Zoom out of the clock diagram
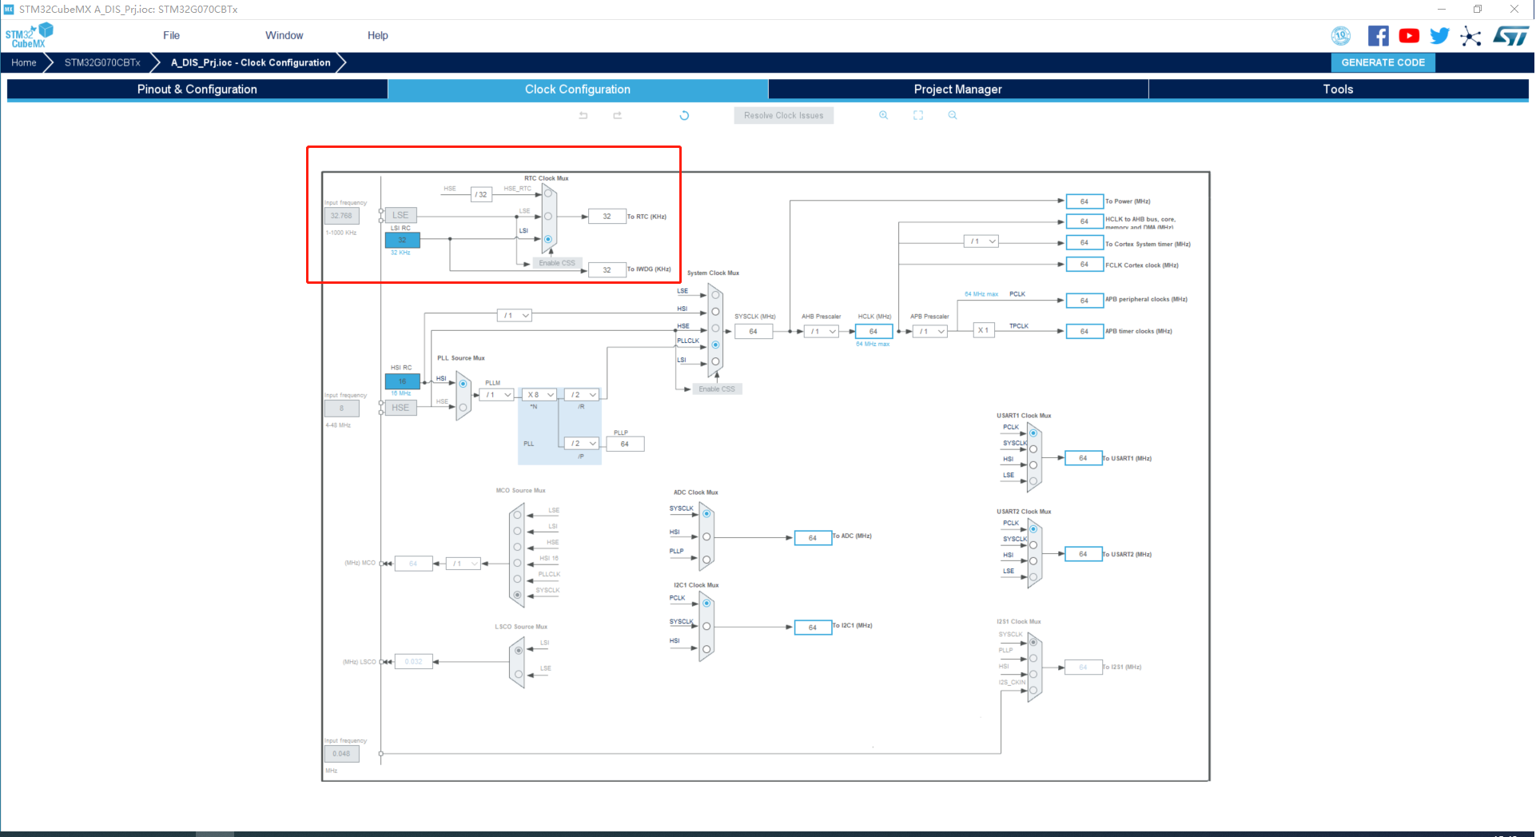The image size is (1540, 837). pyautogui.click(x=953, y=115)
